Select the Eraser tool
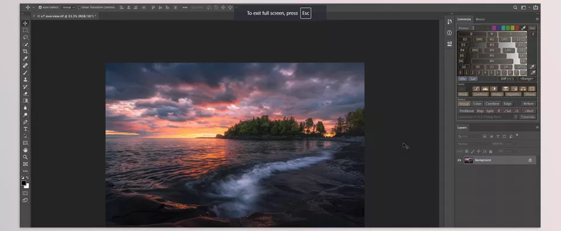 tap(25, 93)
